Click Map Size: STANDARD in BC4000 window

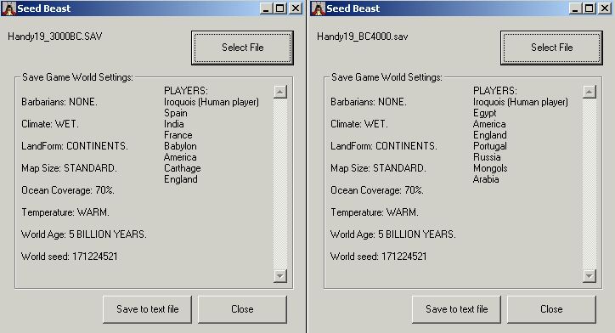[378, 168]
